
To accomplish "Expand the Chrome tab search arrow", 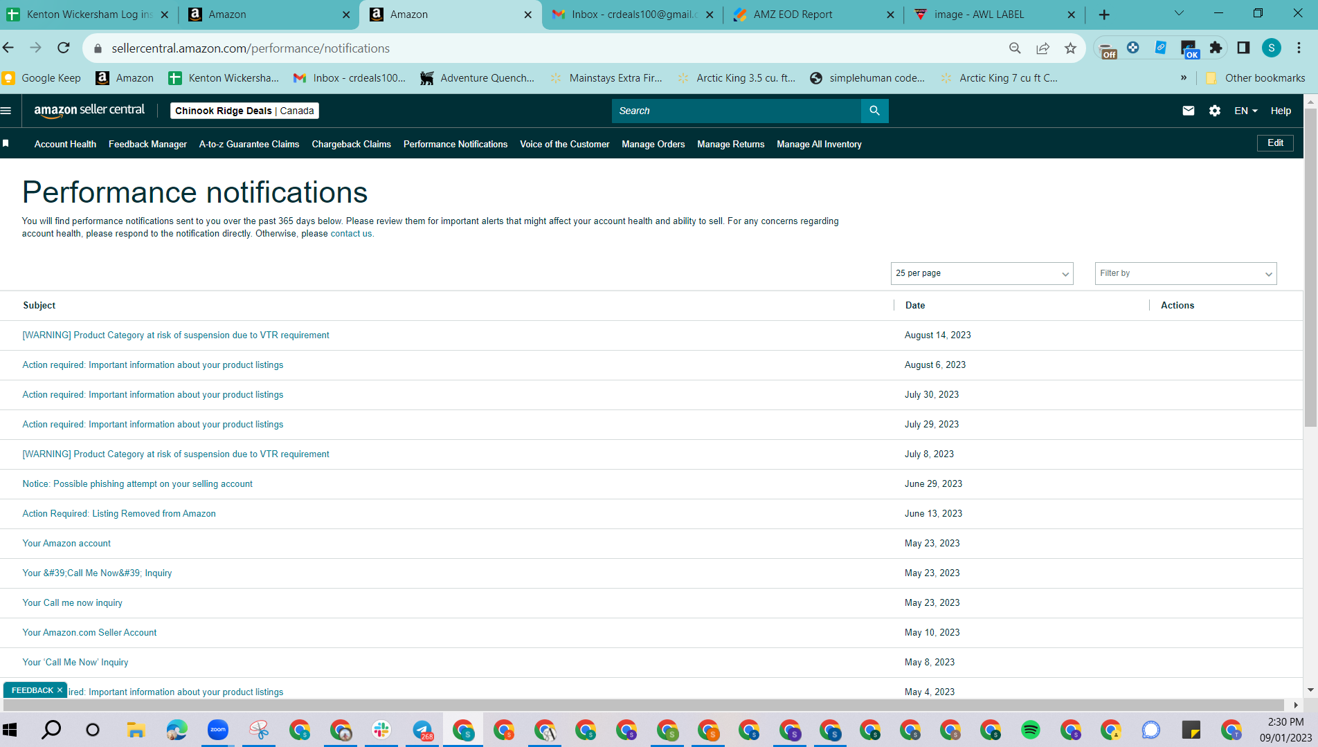I will 1179,14.
